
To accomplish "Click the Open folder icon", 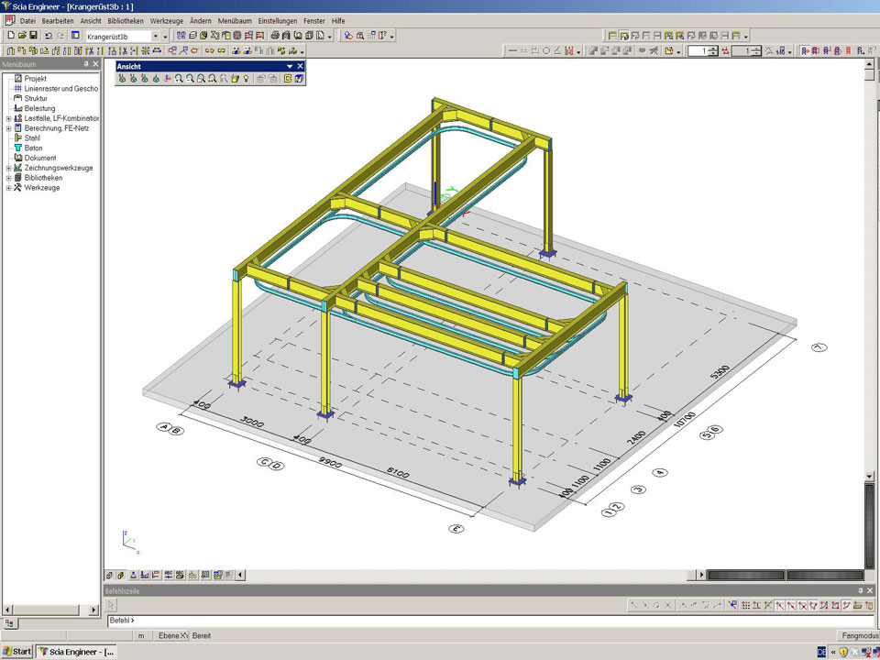I will point(21,36).
